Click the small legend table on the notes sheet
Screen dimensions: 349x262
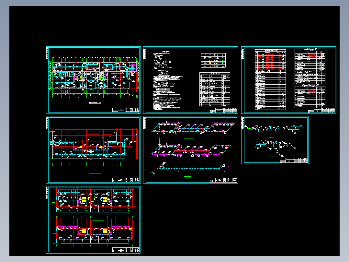click(x=213, y=60)
